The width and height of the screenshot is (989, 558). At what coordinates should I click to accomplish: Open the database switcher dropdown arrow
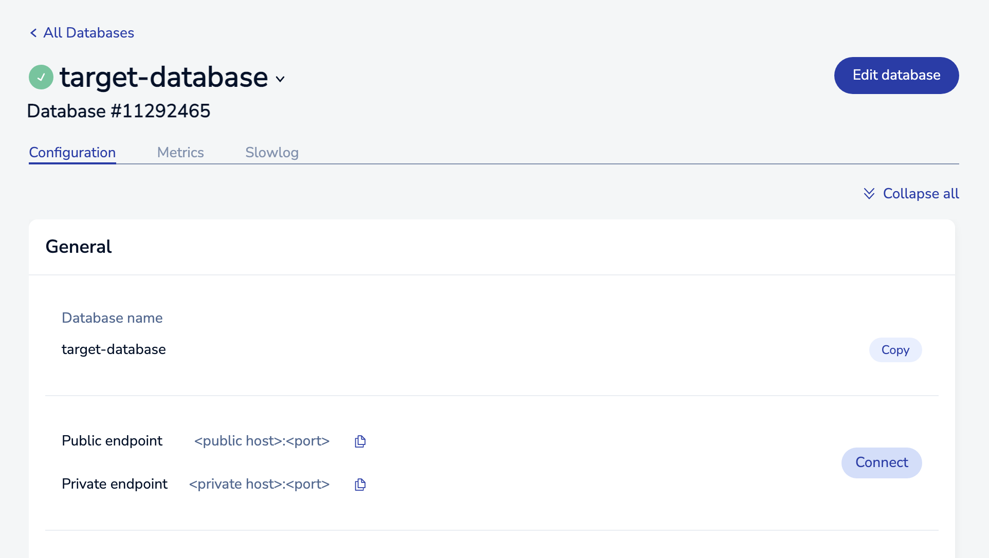point(280,79)
